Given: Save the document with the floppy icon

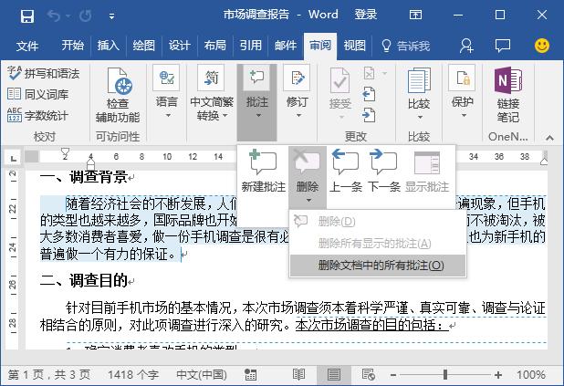Looking at the screenshot, I should click(x=27, y=16).
